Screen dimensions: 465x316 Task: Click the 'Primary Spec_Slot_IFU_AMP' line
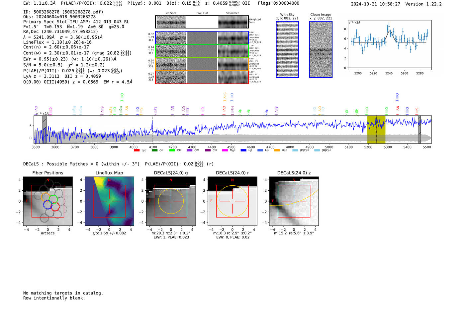(76, 22)
